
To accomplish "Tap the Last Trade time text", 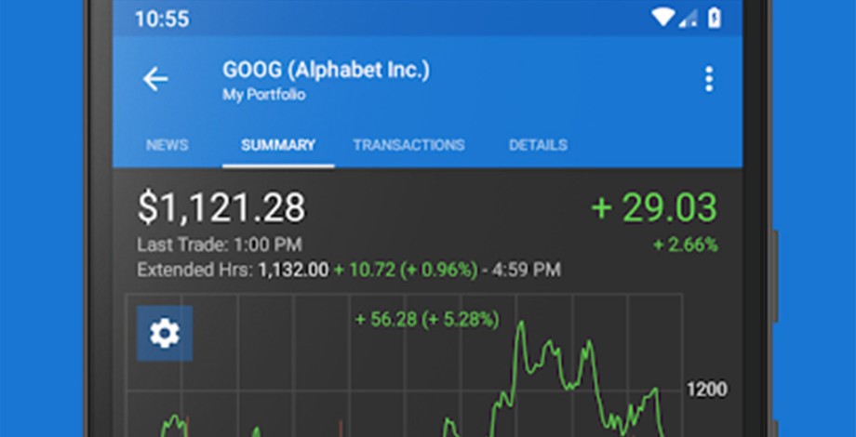I will coord(219,245).
